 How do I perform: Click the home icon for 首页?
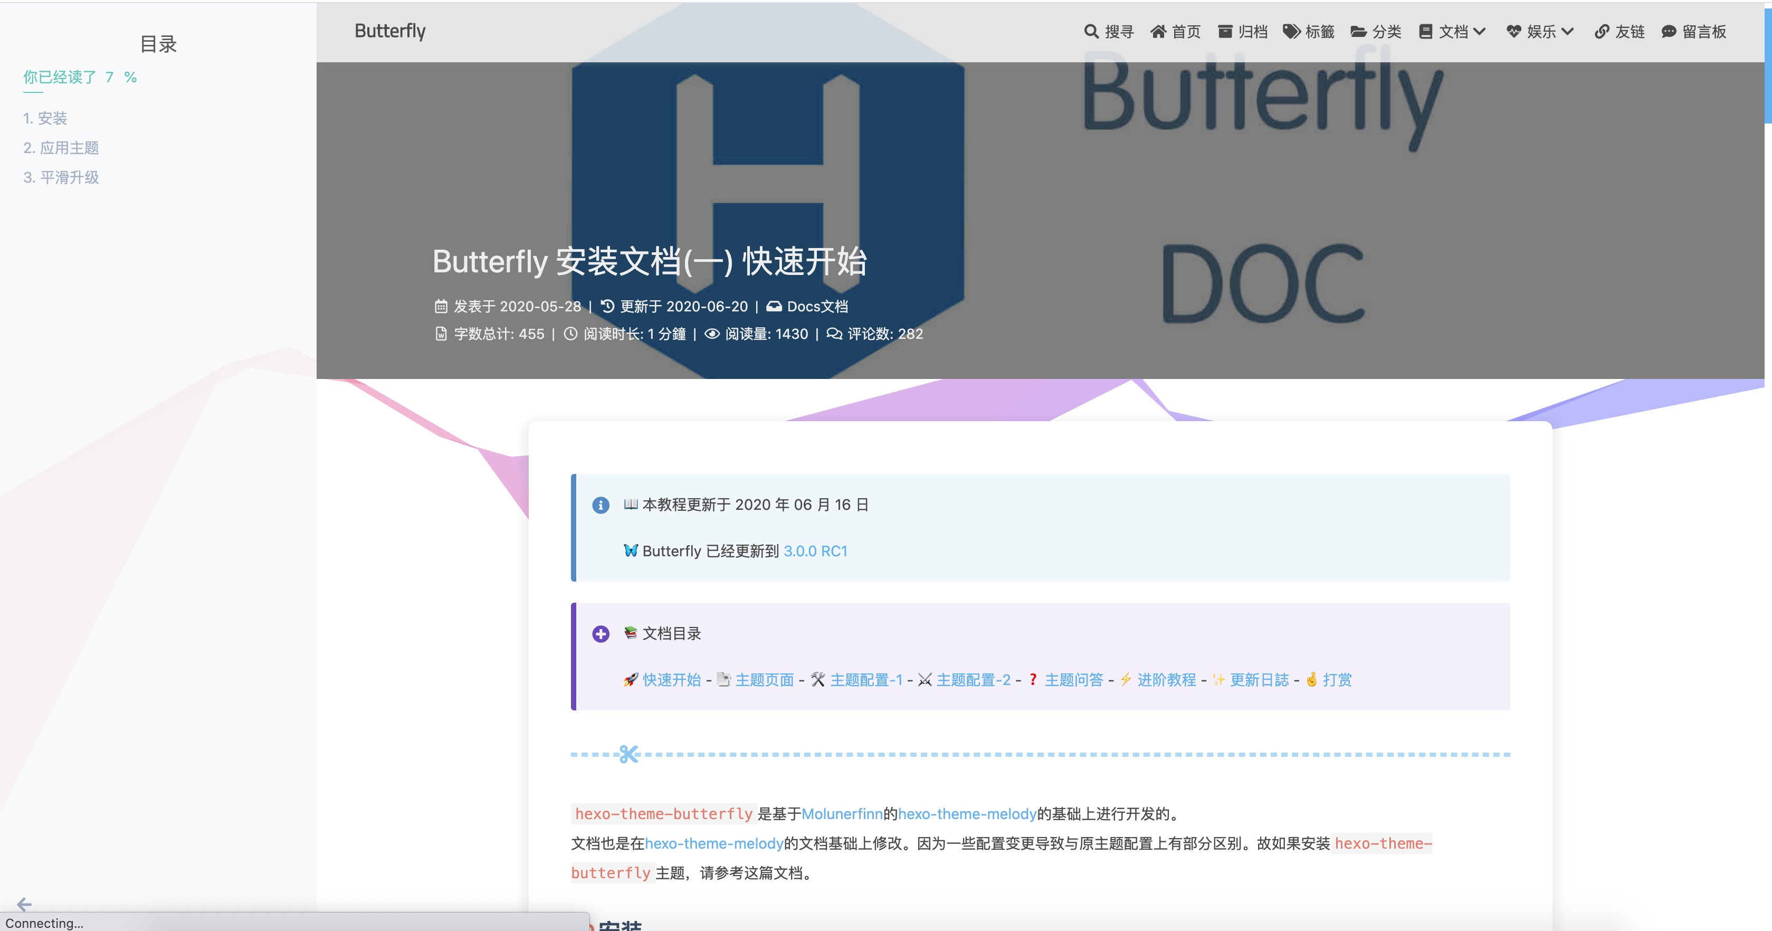(1158, 32)
